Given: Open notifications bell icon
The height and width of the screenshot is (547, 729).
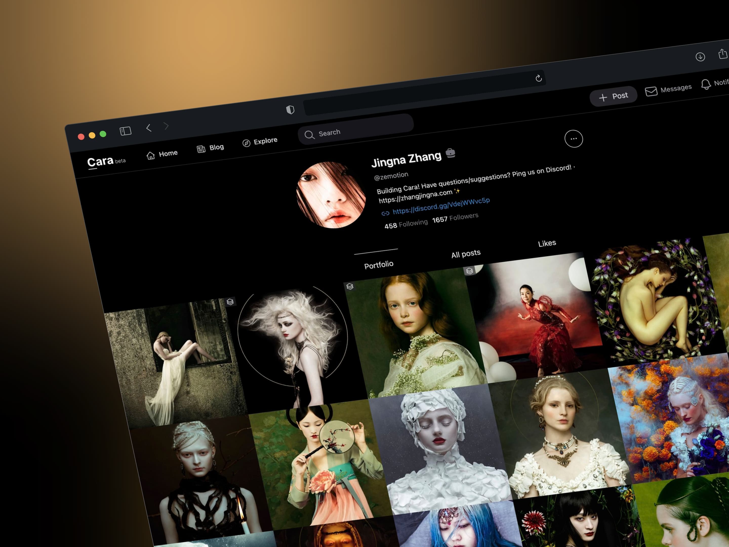Looking at the screenshot, I should point(706,84).
